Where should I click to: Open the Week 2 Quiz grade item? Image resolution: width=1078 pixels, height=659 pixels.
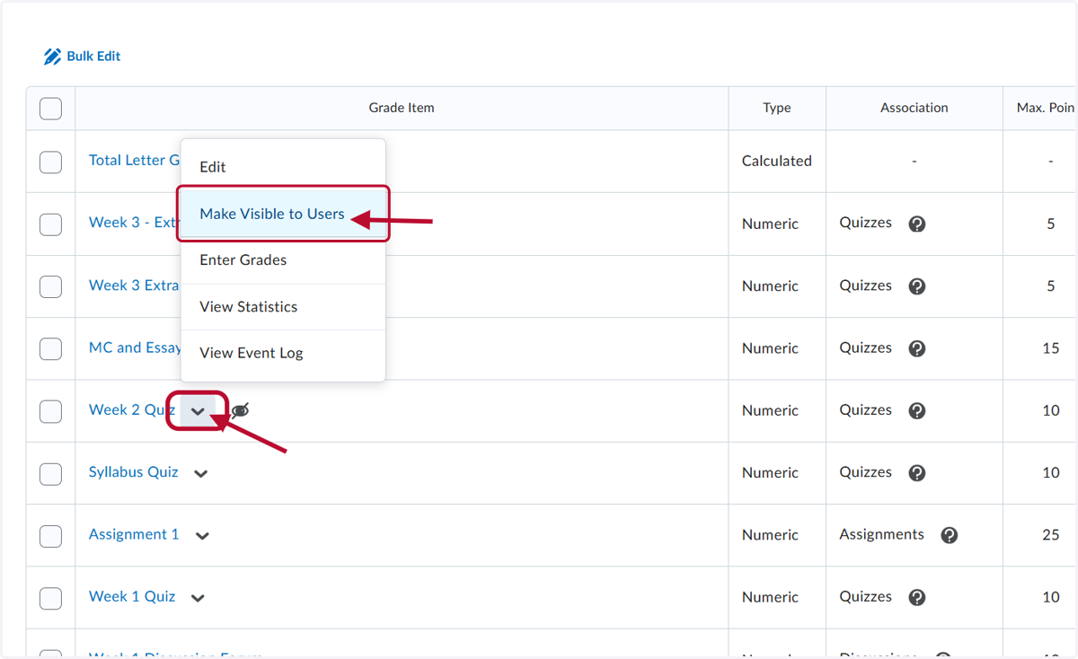[132, 409]
